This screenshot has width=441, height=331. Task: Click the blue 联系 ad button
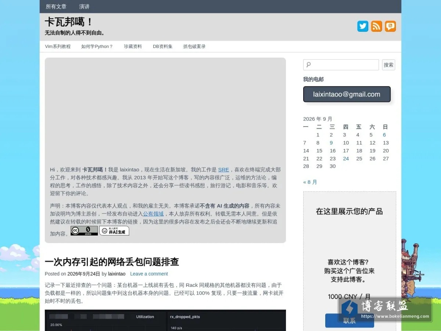coord(349,320)
